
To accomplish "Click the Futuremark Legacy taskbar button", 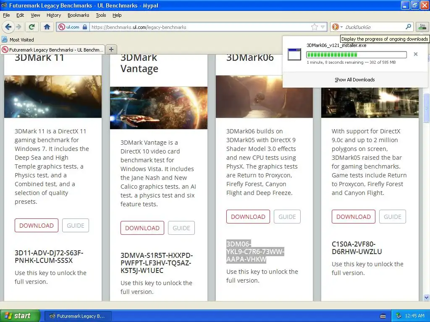I will point(78,316).
